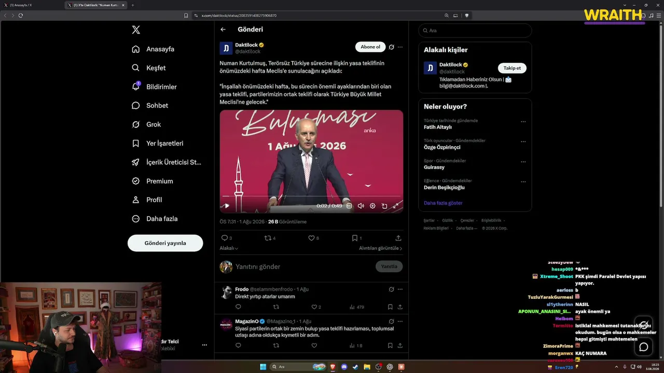This screenshot has height=373, width=664.
Task: Open Discord from the taskbar
Action: (344, 367)
